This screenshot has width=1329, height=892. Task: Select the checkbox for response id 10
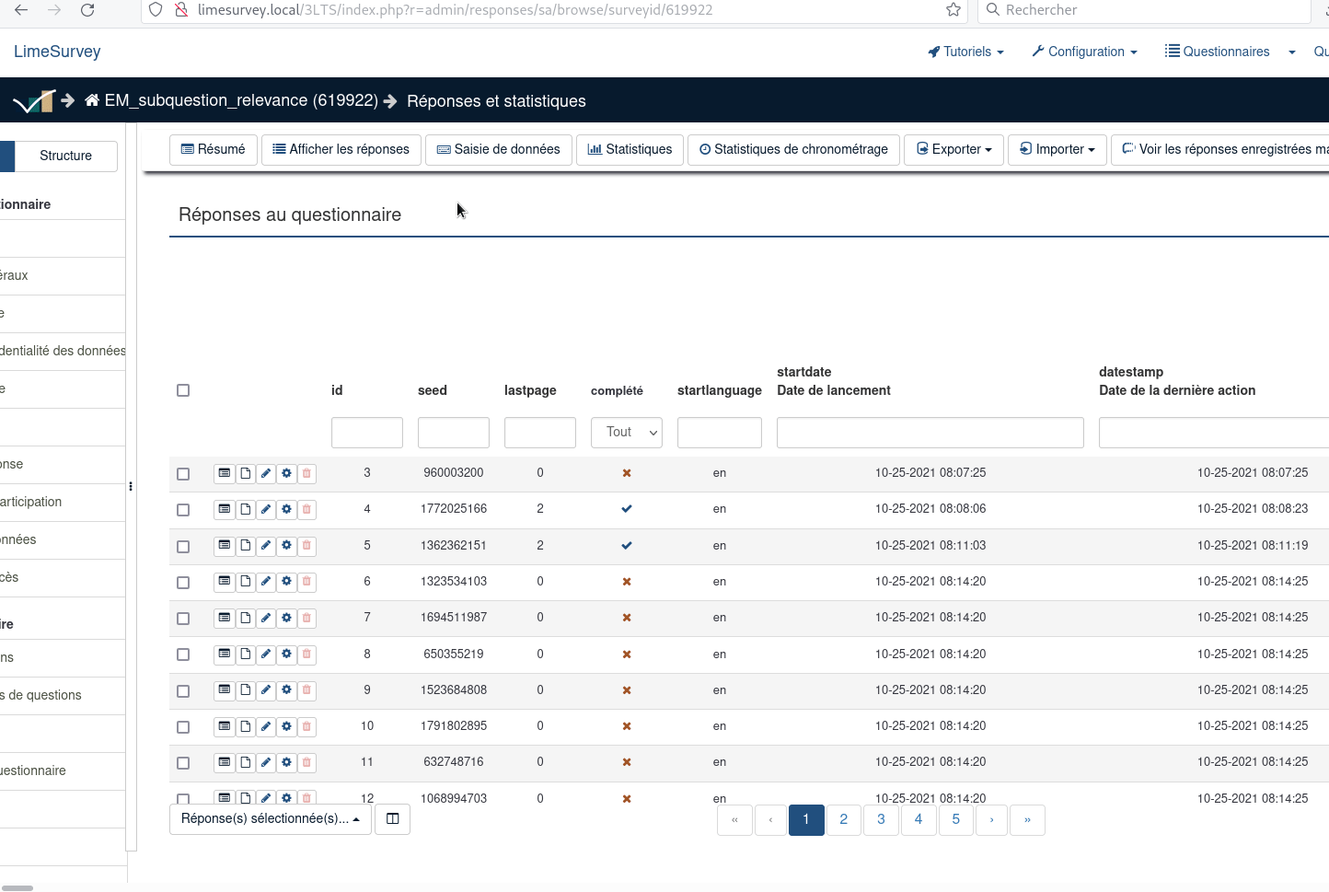[x=183, y=727]
